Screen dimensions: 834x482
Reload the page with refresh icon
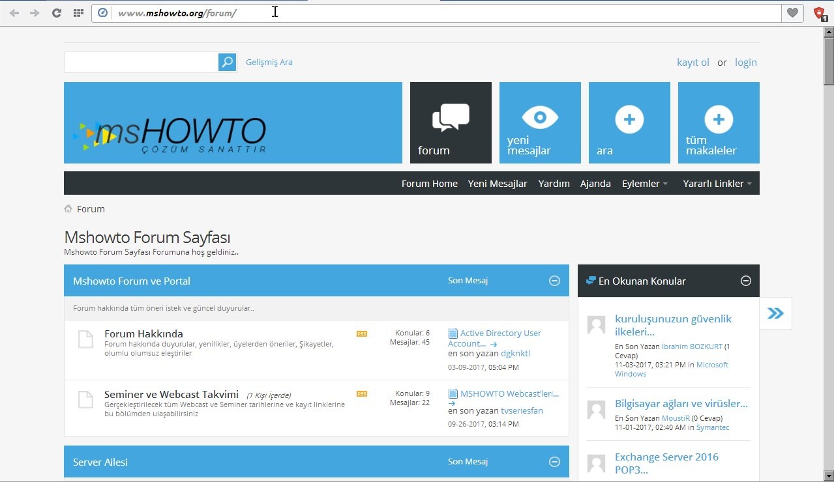coord(57,12)
